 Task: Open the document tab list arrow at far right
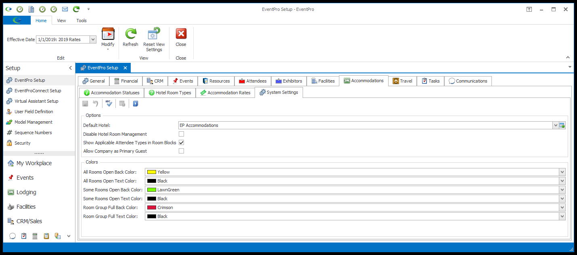point(569,66)
